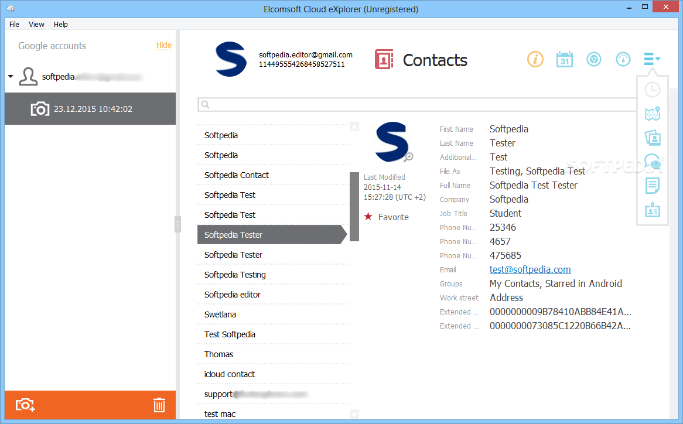Click Groups value My Contacts, Starred in Android
Viewport: 683px width, 424px height.
tap(556, 284)
